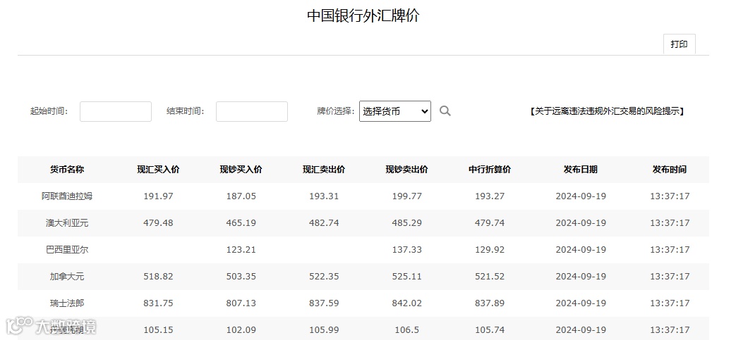The height and width of the screenshot is (340, 736).
Task: Select the 瑞士法郎 currency name
Action: pos(67,303)
